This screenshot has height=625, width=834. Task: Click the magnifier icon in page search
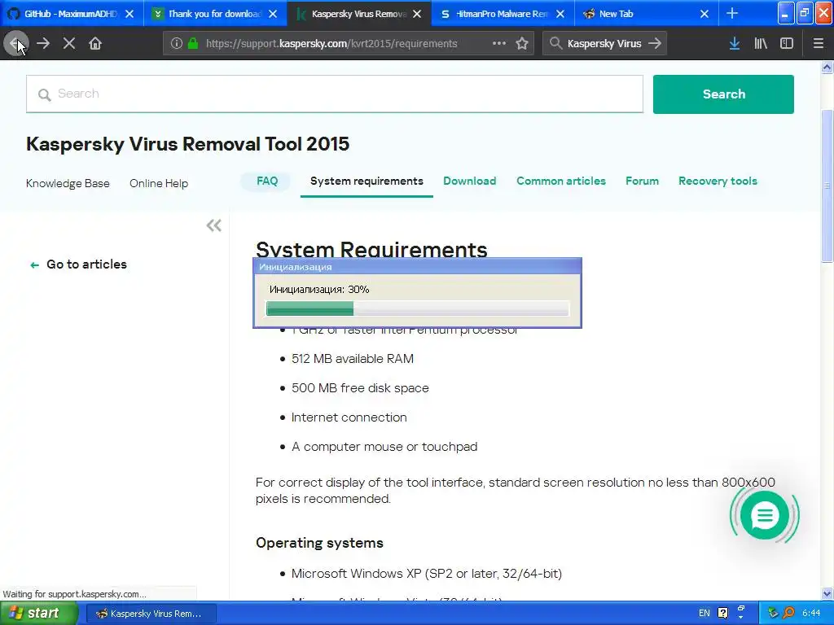tap(45, 94)
